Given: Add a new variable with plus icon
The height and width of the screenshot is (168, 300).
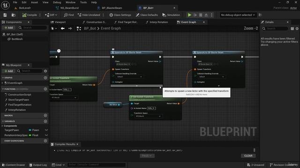Looking at the screenshot, I should (45, 121).
